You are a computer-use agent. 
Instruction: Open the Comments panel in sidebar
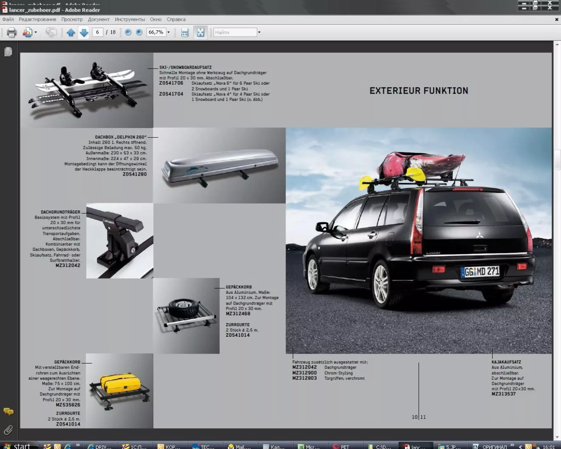click(8, 411)
